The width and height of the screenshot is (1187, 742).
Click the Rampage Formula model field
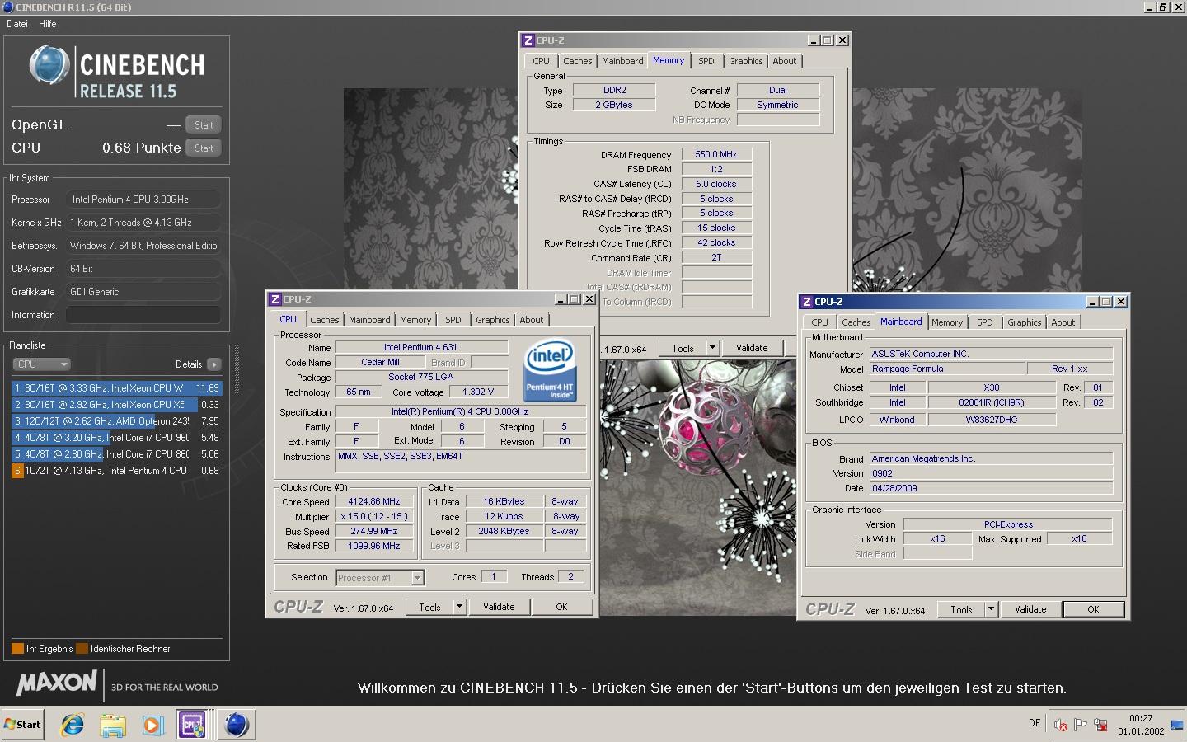pos(947,369)
